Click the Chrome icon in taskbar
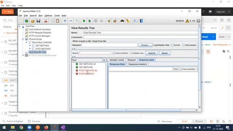 click(21, 127)
